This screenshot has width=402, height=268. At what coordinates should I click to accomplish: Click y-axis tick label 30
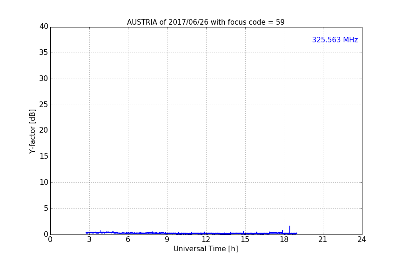(x=44, y=79)
